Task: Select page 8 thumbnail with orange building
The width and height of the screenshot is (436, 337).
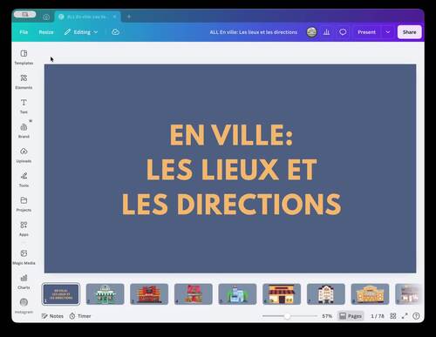Action: pos(370,294)
